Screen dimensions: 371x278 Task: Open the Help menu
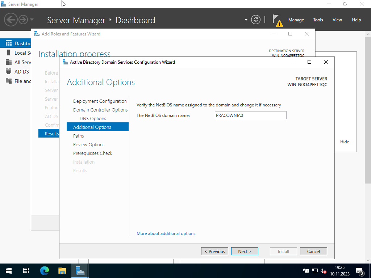click(357, 20)
